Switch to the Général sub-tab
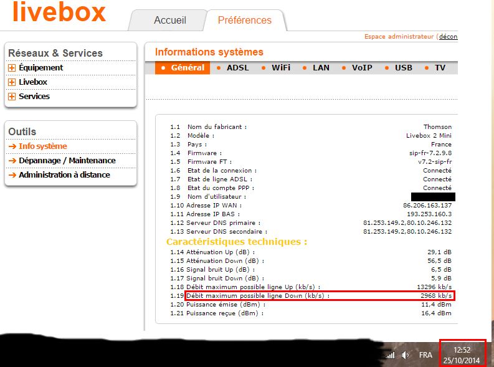 (x=183, y=68)
